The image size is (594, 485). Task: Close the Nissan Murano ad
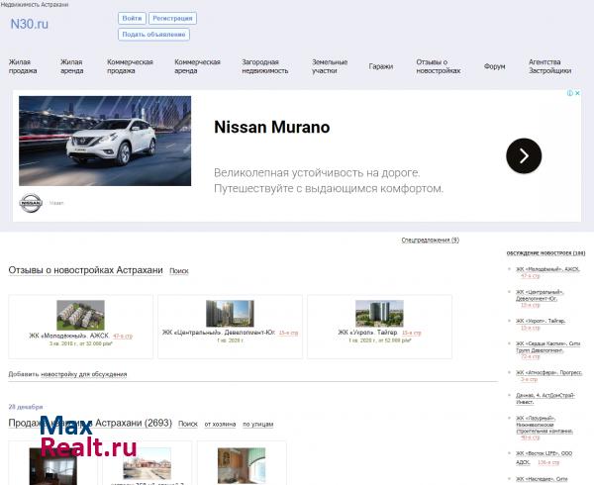click(577, 93)
